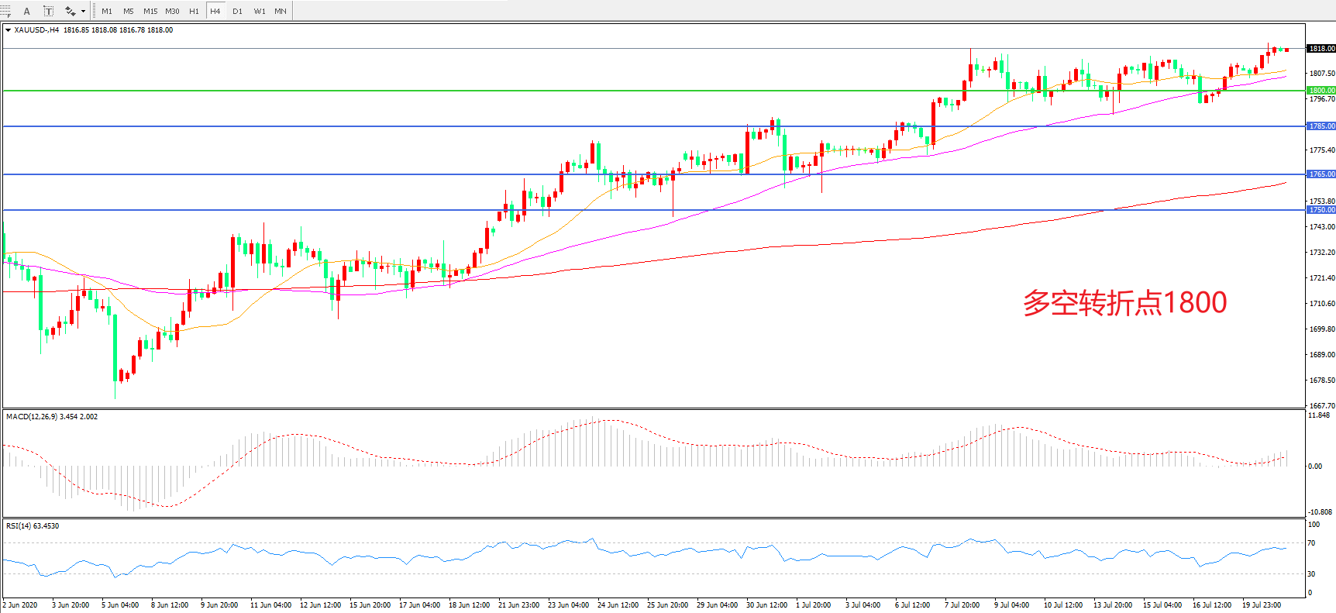1336x613 pixels.
Task: Select the M30 timeframe button
Action: coord(172,11)
